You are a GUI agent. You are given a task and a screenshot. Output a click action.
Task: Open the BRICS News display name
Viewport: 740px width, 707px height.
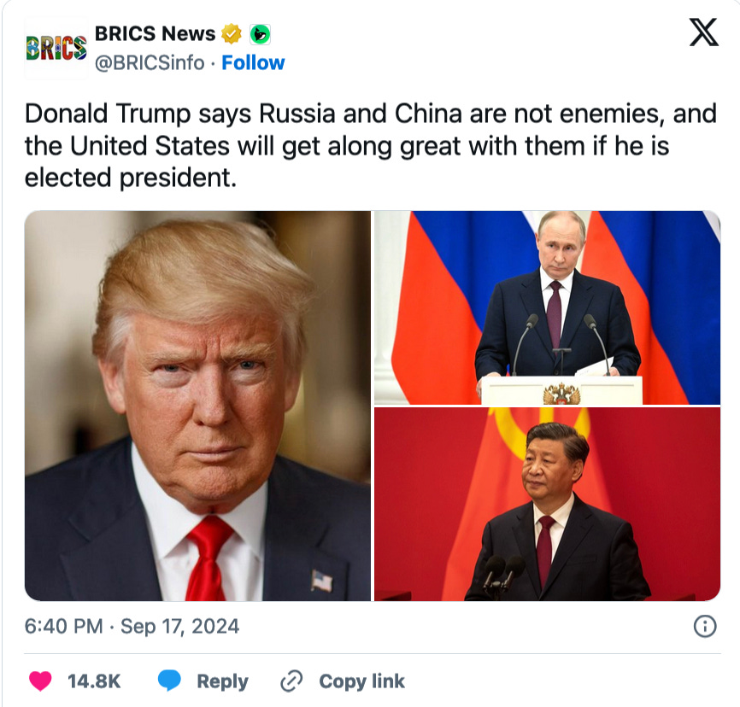(x=155, y=34)
